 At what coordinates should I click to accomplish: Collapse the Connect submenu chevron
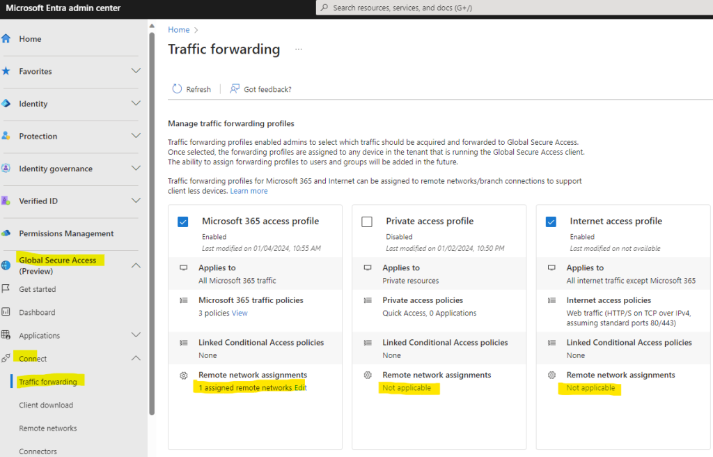point(136,358)
